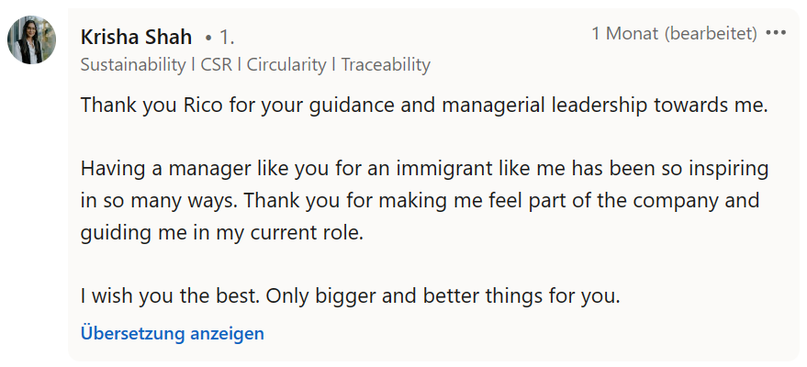Click the first line thanking Rico for guidance
The width and height of the screenshot is (807, 367).
(x=424, y=106)
